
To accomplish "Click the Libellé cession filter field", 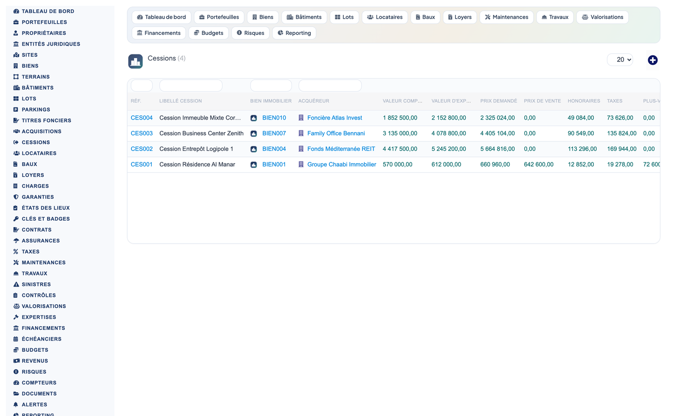I will [x=191, y=86].
